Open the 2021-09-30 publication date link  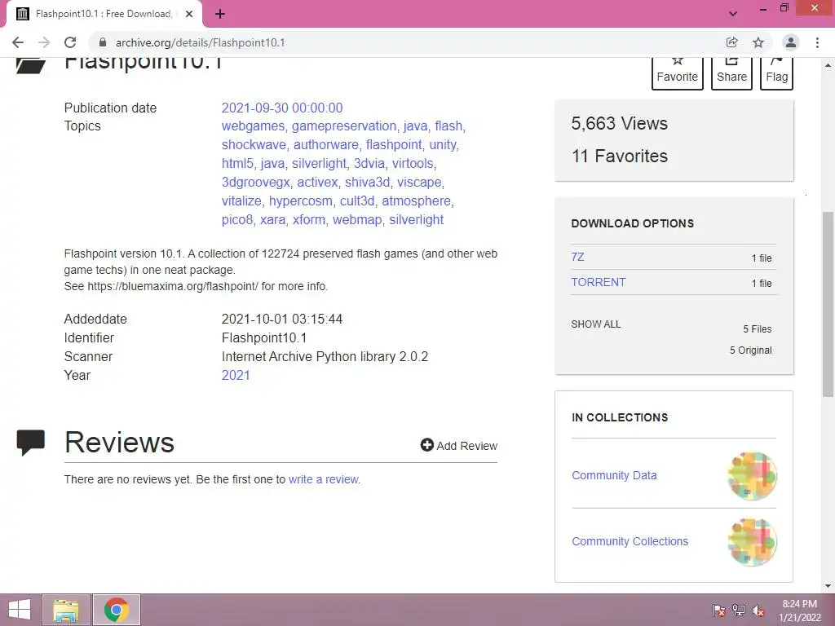[x=282, y=108]
